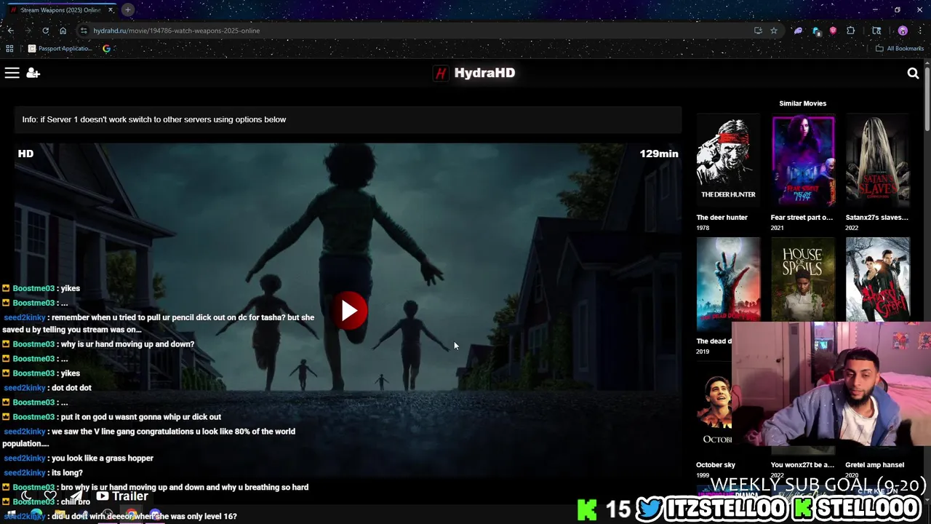The height and width of the screenshot is (524, 931).
Task: Open the tab search icon in toolbar
Action: (876, 31)
